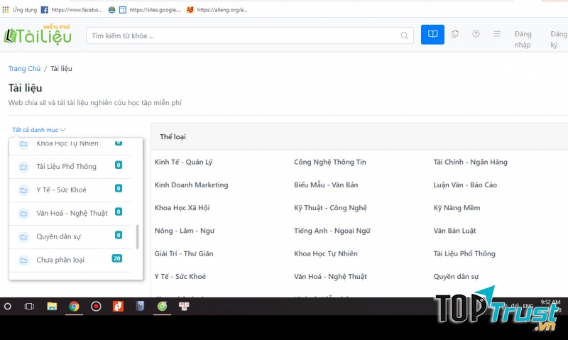Expand the Tất cả danh mục dropdown
This screenshot has height=340, width=568.
(x=39, y=130)
